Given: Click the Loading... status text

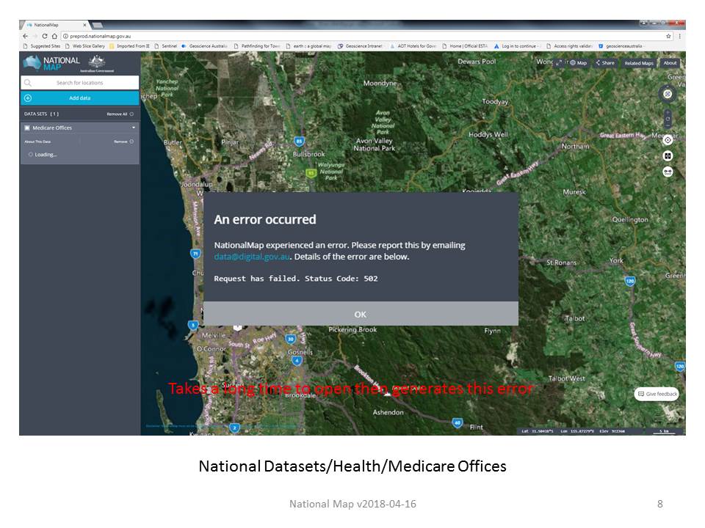Looking at the screenshot, I should click(46, 155).
